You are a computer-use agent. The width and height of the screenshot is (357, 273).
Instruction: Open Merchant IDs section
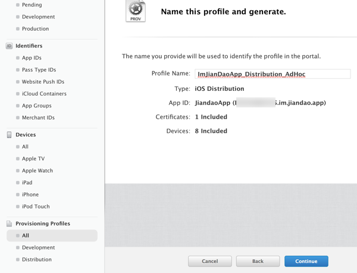click(38, 118)
